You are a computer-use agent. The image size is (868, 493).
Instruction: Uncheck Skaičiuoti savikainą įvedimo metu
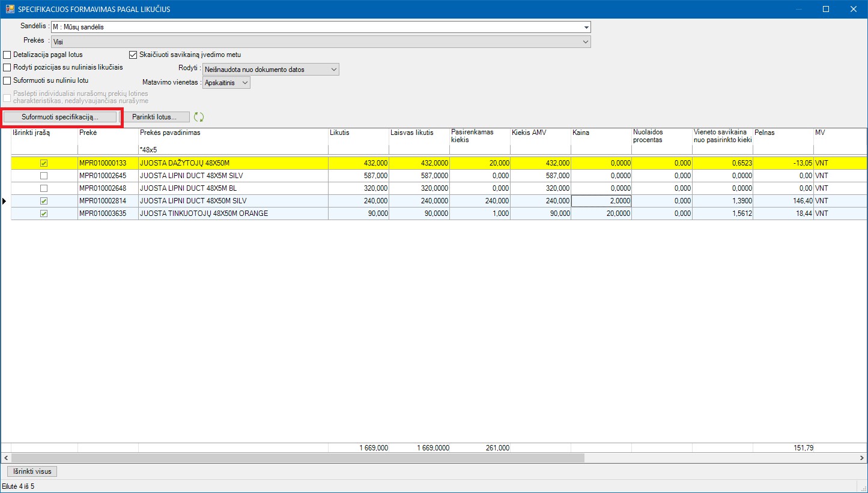coord(133,55)
